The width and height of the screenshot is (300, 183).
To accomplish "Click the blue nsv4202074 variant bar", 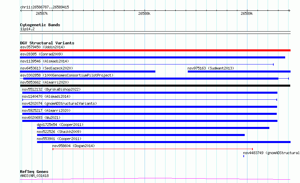I will pos(150,107).
